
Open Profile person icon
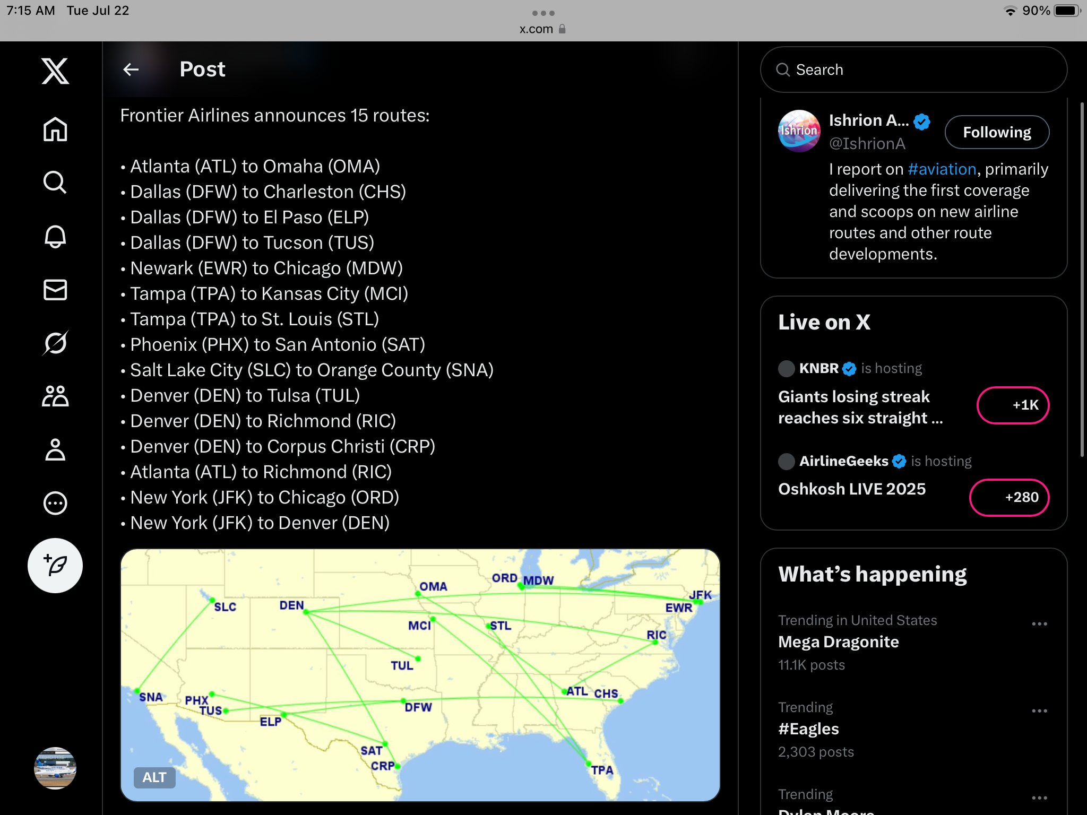[x=55, y=450]
